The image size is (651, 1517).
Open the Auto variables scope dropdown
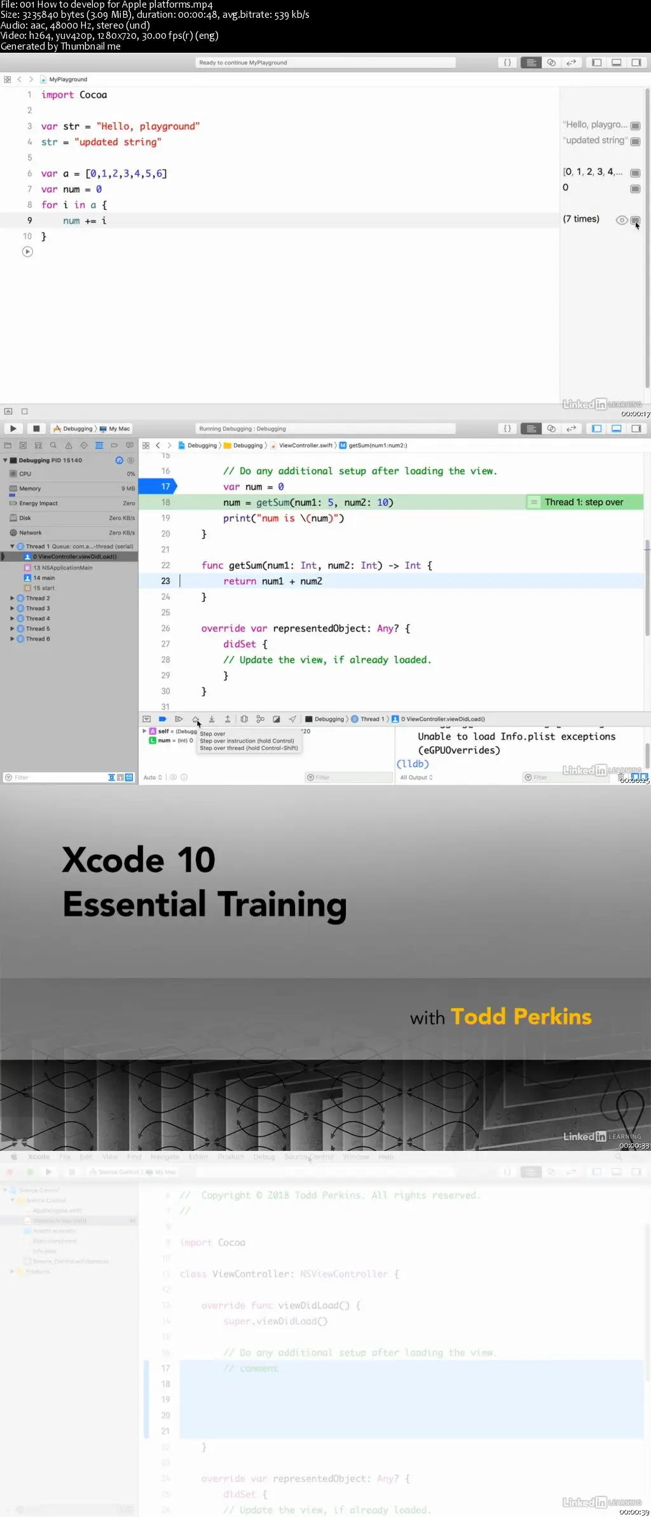(x=153, y=777)
